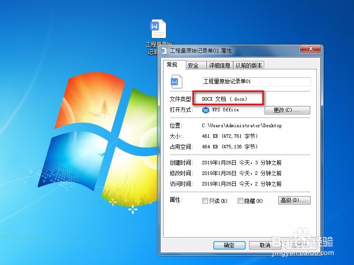Confirm with the 确定 button
Viewport: 354px width, 265px height.
click(x=229, y=245)
